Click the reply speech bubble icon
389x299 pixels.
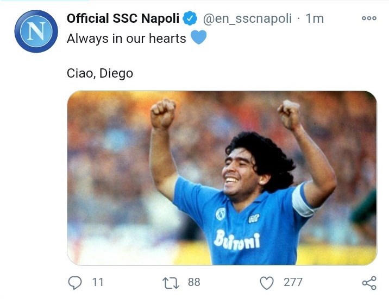76,282
